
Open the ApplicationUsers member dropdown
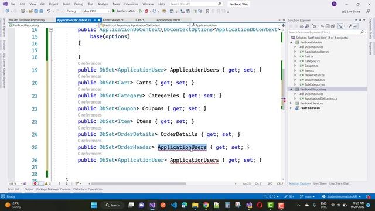click(x=235, y=25)
